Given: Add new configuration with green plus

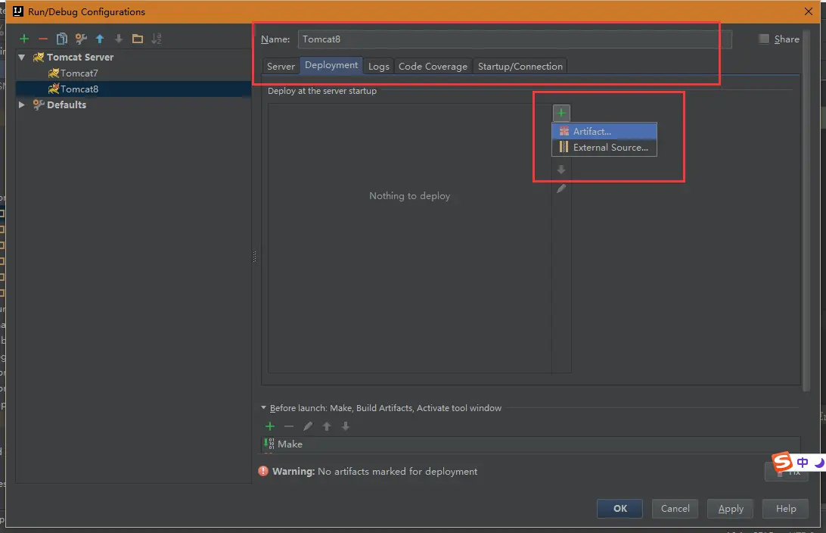Looking at the screenshot, I should [x=23, y=39].
